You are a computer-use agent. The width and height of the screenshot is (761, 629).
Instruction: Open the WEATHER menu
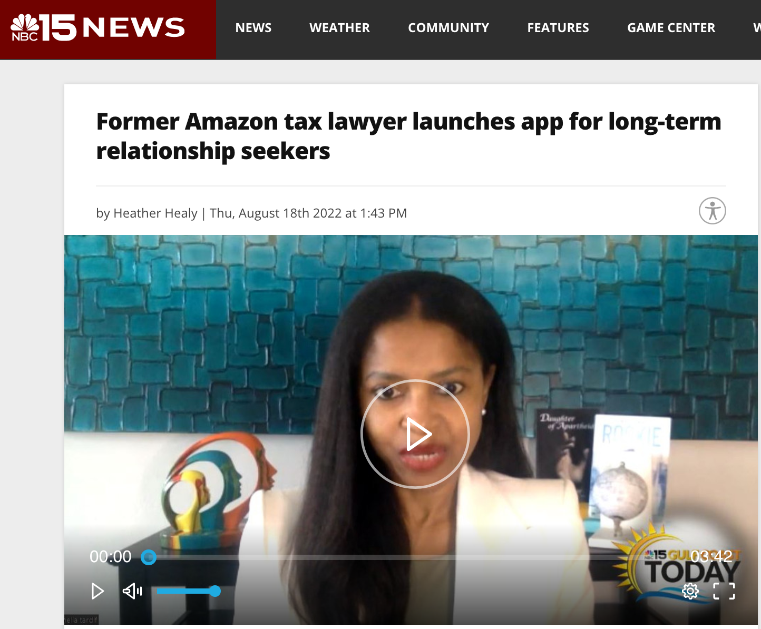(x=340, y=28)
